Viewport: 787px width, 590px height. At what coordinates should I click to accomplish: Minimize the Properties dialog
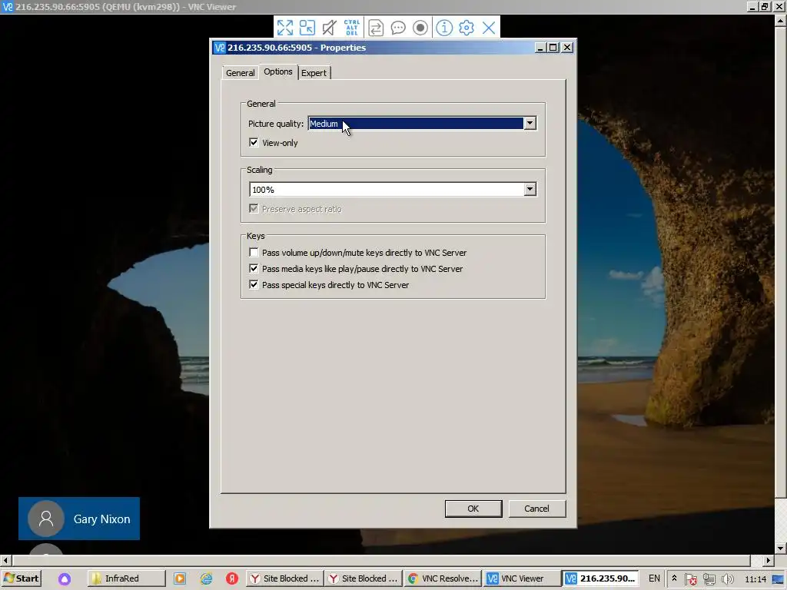[x=540, y=47]
